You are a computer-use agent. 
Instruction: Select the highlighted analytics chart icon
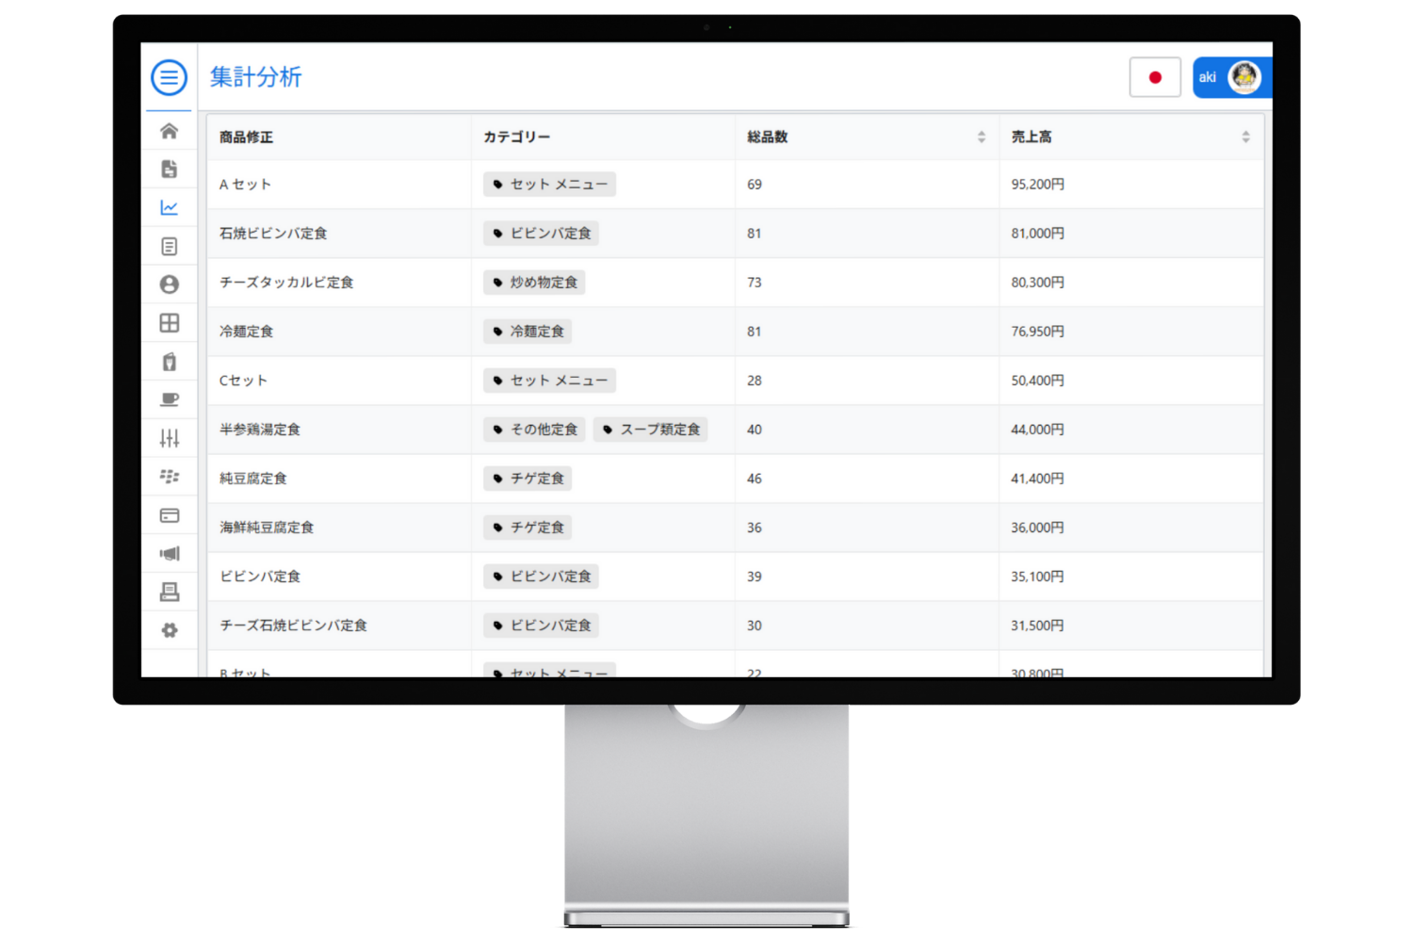tap(170, 207)
